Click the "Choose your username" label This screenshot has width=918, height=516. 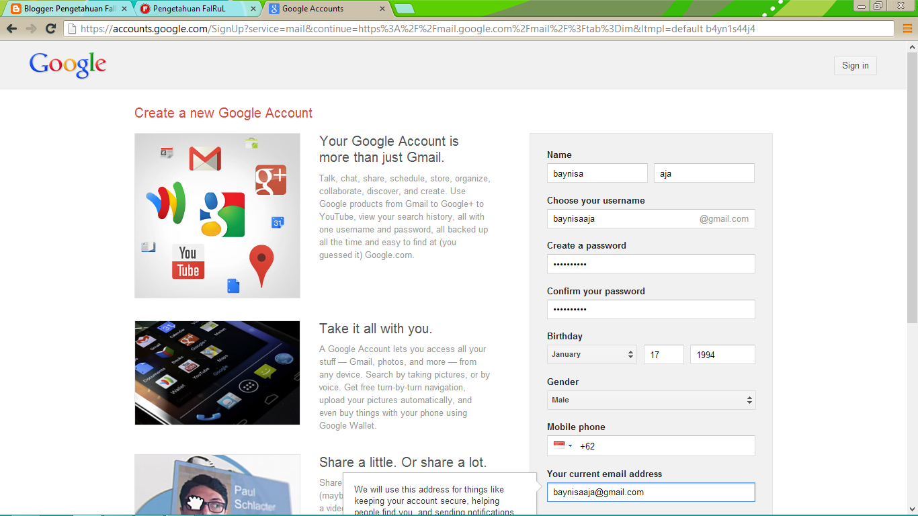pos(595,200)
